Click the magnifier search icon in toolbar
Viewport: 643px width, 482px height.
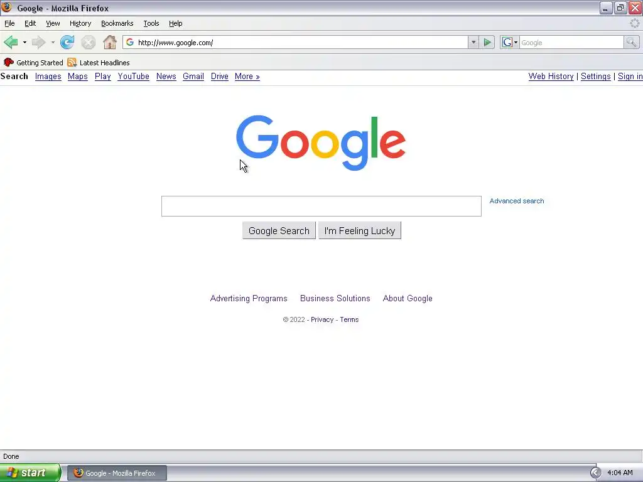(632, 42)
